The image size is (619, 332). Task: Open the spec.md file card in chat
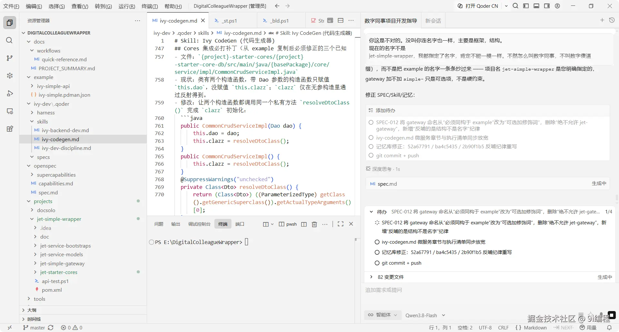coord(487,184)
